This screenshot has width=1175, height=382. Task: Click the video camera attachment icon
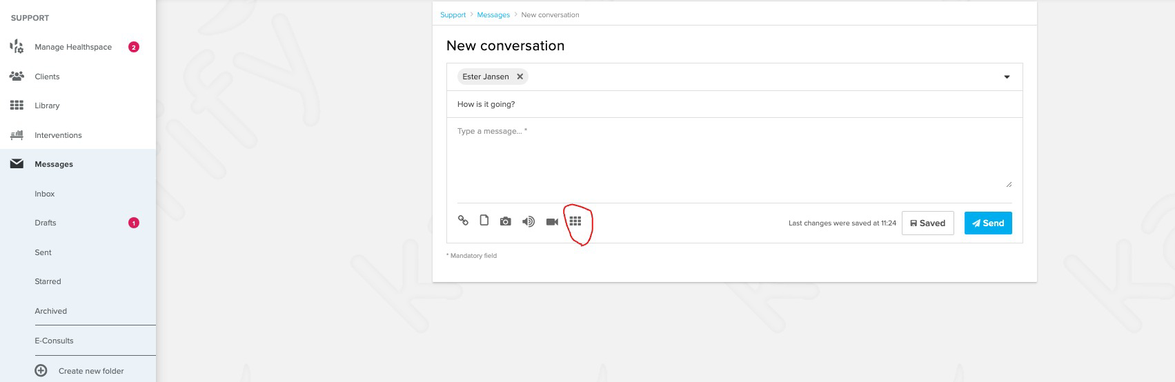coord(552,221)
